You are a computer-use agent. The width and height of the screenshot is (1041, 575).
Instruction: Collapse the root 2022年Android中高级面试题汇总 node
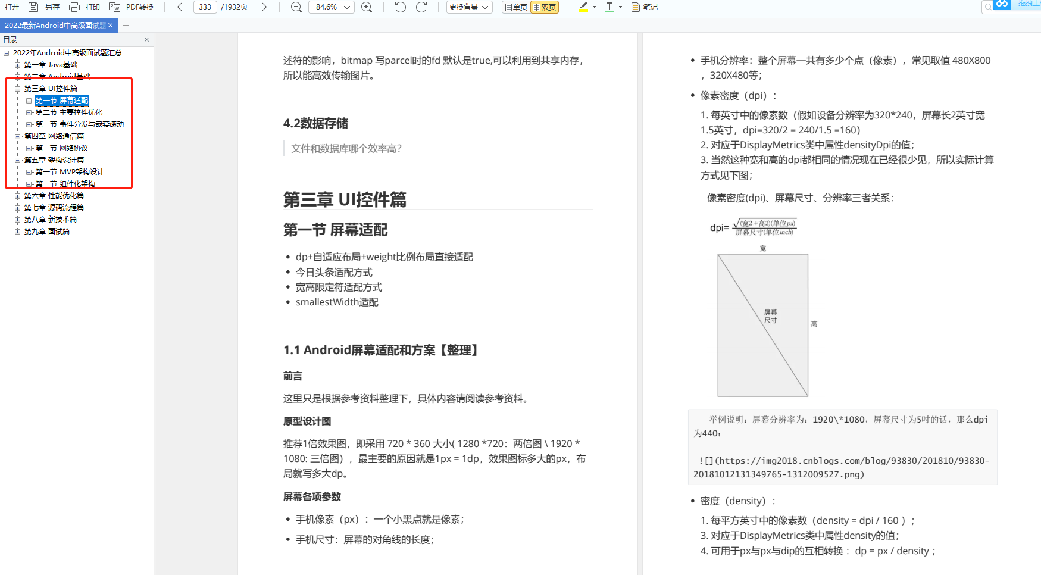pos(7,53)
